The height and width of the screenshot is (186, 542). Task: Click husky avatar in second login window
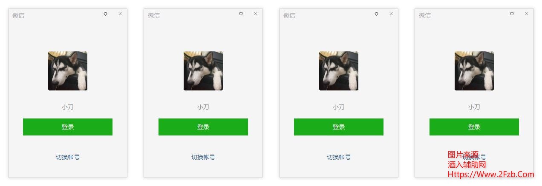tap(203, 71)
